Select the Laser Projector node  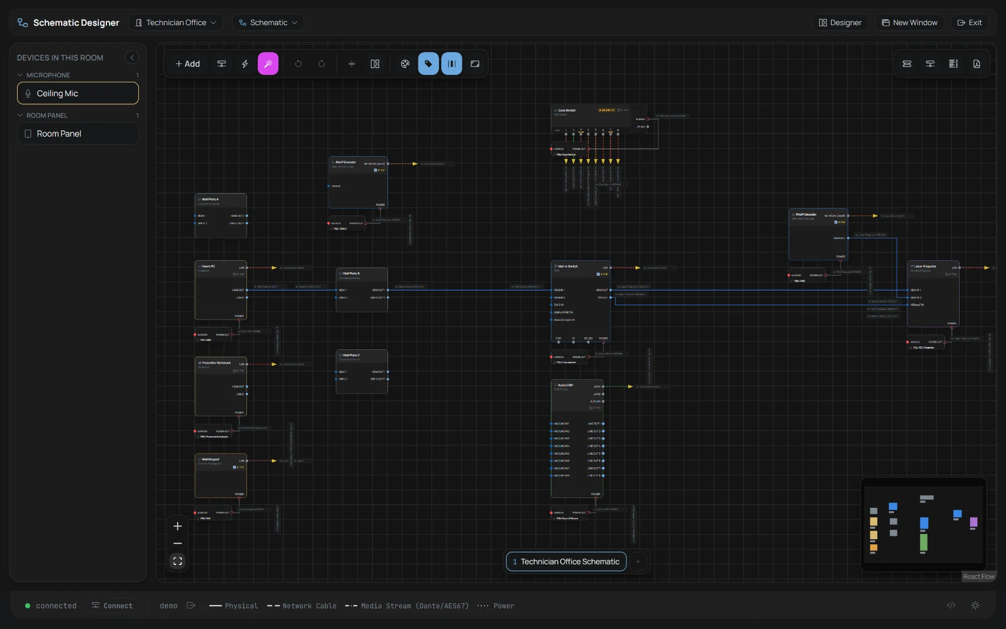tap(933, 294)
